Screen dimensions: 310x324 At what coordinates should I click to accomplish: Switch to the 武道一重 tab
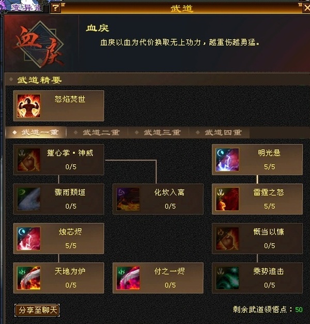coord(36,133)
